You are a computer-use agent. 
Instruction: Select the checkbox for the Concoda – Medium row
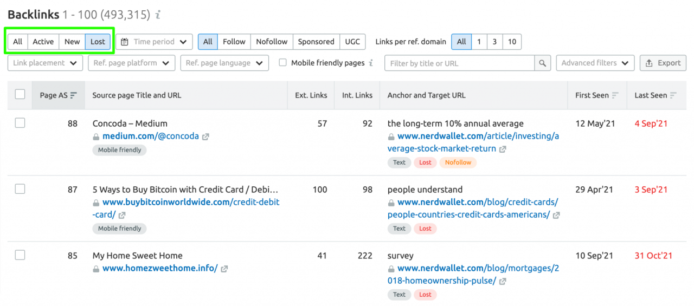pos(20,123)
